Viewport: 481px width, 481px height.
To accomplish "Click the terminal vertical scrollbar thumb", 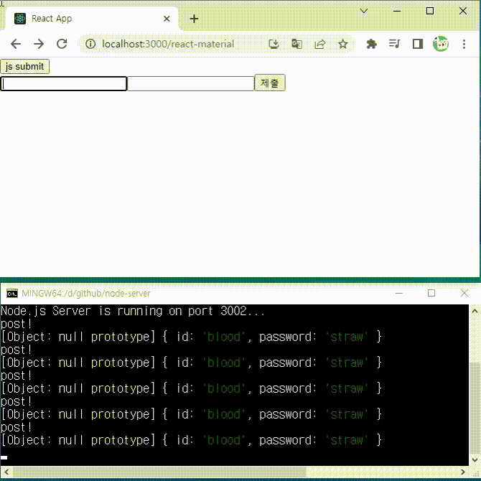I will click(x=475, y=408).
